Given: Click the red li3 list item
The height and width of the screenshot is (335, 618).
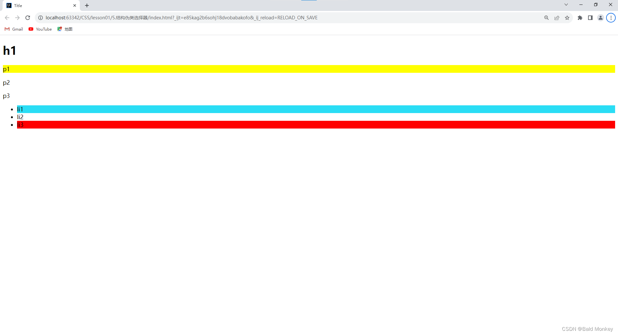Looking at the screenshot, I should pos(316,125).
